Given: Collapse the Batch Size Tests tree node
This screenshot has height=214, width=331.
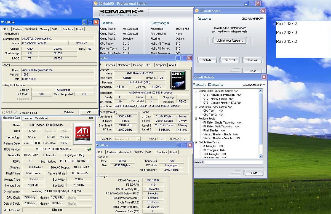Looking at the screenshot, I should point(196,142).
